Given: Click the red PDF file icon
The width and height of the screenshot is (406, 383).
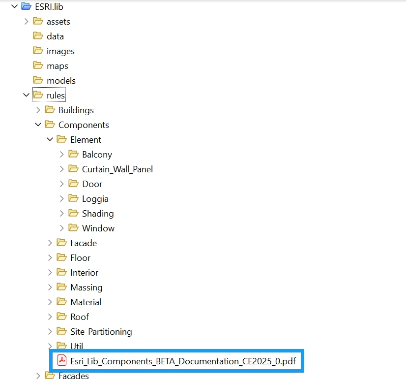Looking at the screenshot, I should point(62,360).
